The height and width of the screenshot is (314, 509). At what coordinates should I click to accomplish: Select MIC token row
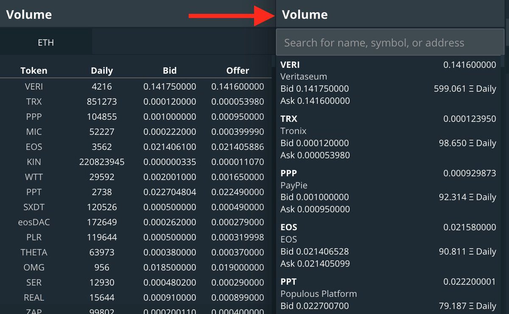click(136, 132)
